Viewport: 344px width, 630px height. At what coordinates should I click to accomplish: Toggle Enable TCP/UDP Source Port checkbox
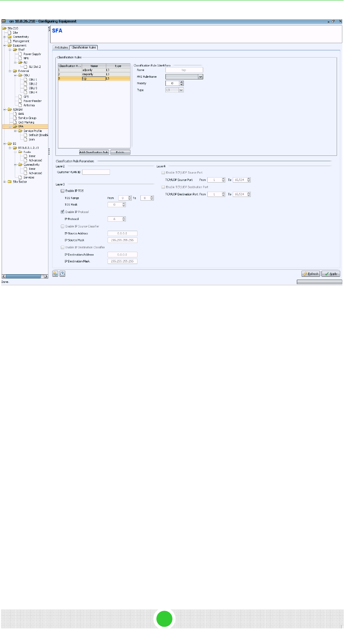pos(163,173)
